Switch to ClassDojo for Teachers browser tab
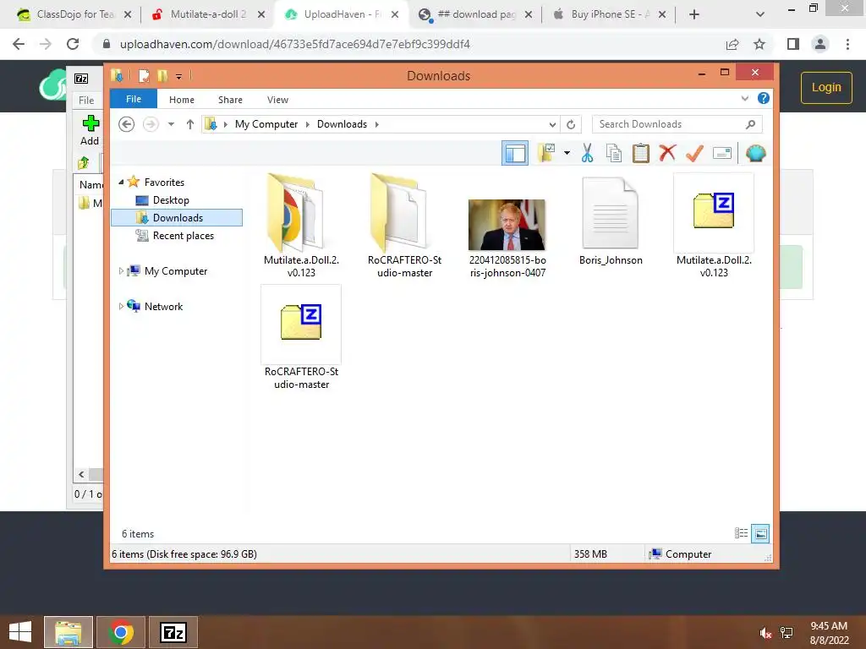The image size is (866, 649). 74,14
